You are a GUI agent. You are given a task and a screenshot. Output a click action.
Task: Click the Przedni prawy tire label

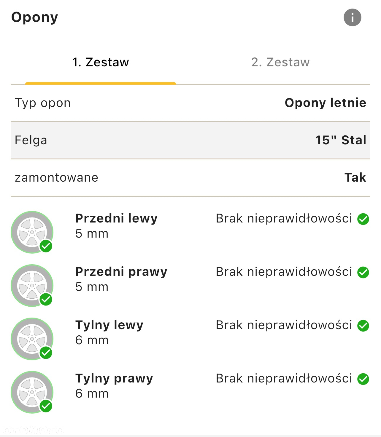(x=121, y=272)
